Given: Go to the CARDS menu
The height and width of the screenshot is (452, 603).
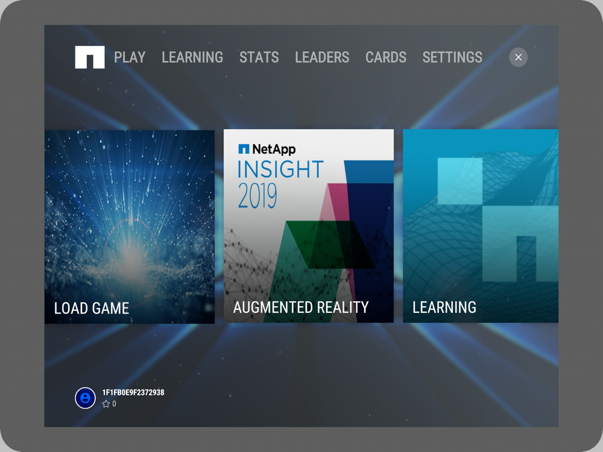Looking at the screenshot, I should 386,57.
